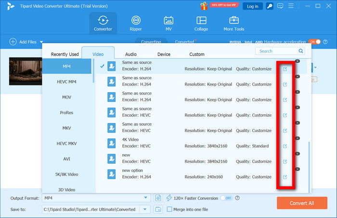Delete the 'new option' custom profile

tap(297, 169)
